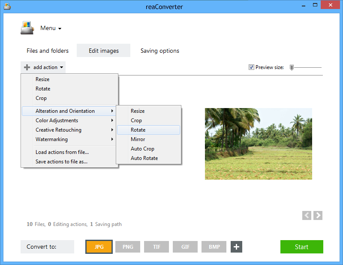Select JPG as output format

(99, 247)
